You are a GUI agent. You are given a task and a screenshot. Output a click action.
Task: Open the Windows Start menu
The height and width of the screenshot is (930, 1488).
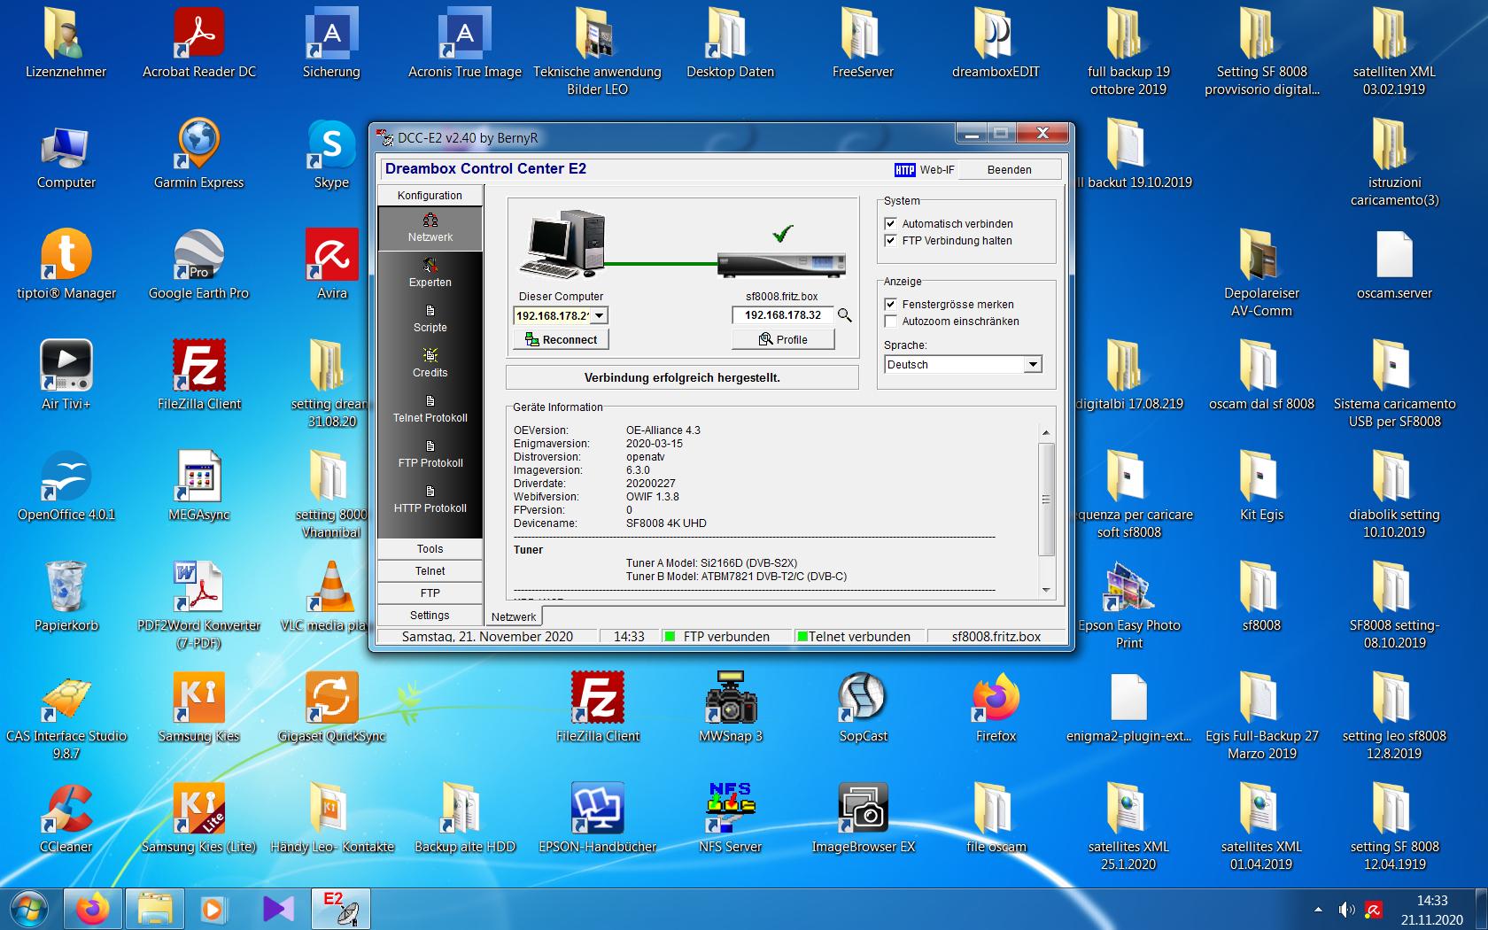point(30,910)
